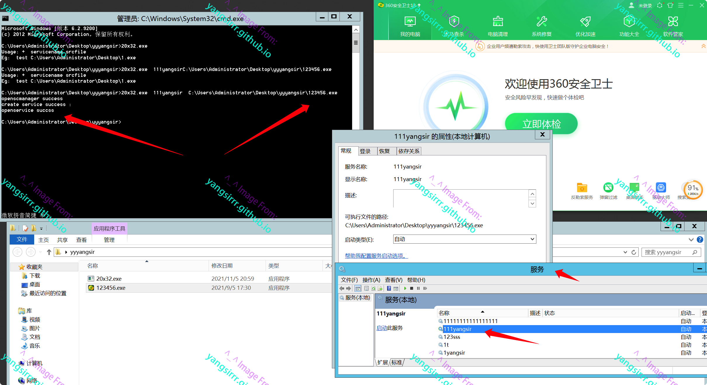
Task: Click the Restart Service toolbar icon
Action: tap(425, 288)
